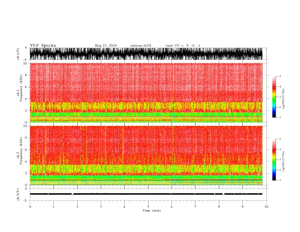
Task: Click the "VLF Spectra" plot title
Action: 43,45
